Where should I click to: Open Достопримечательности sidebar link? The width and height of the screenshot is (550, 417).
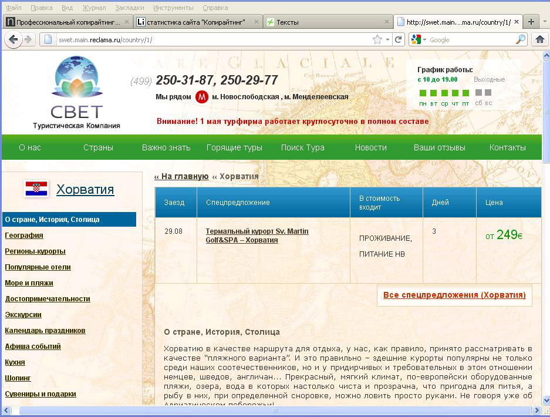point(48,299)
